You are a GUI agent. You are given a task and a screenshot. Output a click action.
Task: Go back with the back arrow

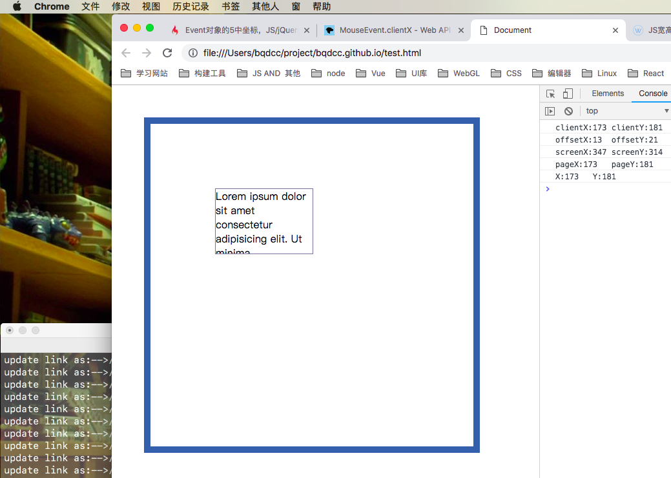click(x=126, y=53)
